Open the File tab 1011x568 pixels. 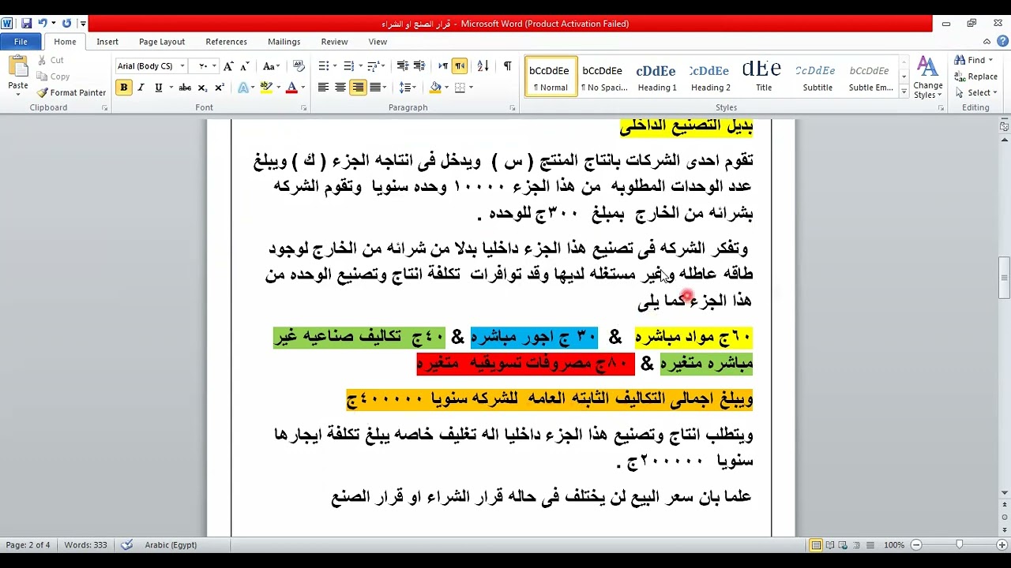point(21,42)
